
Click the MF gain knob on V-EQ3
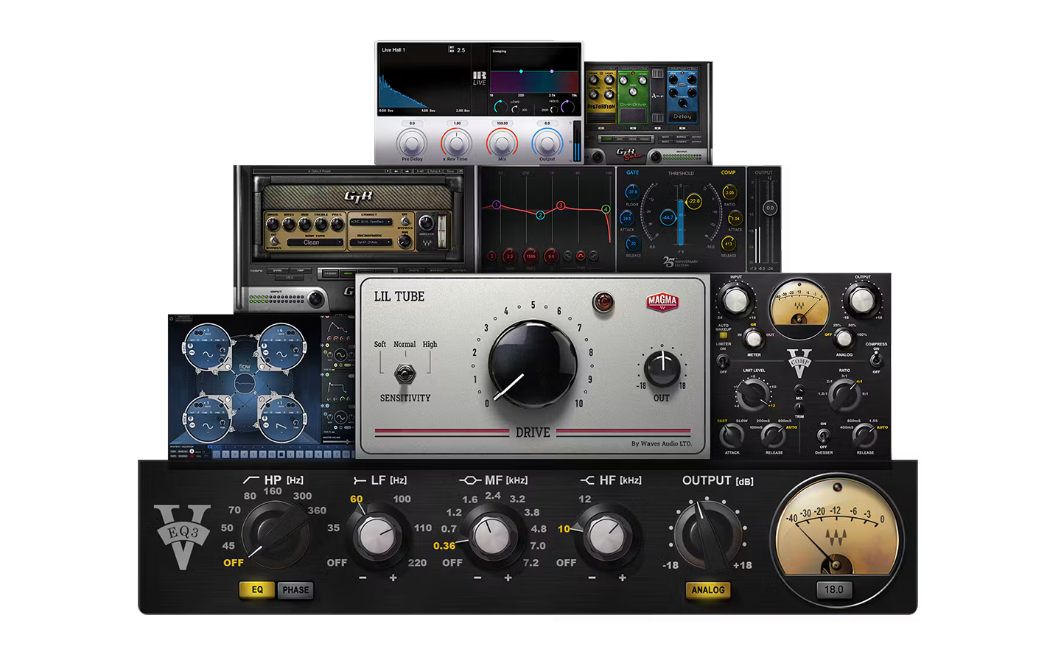click(492, 536)
